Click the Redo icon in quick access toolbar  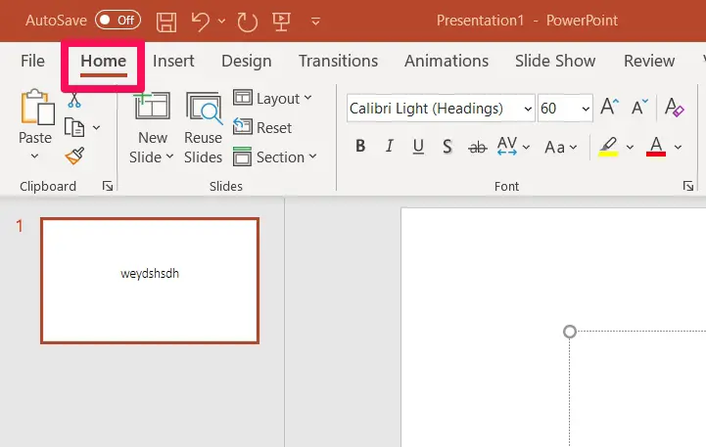[x=247, y=22]
